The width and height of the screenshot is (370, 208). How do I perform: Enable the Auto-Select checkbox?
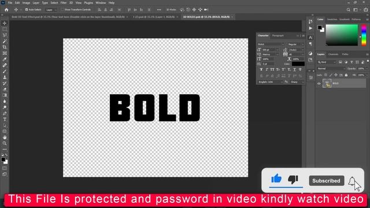pos(27,10)
